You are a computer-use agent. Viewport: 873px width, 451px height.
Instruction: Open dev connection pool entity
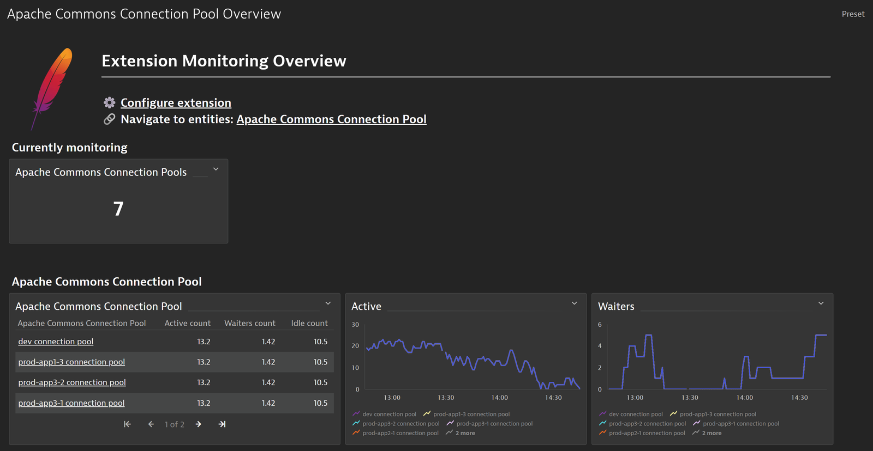(56, 342)
